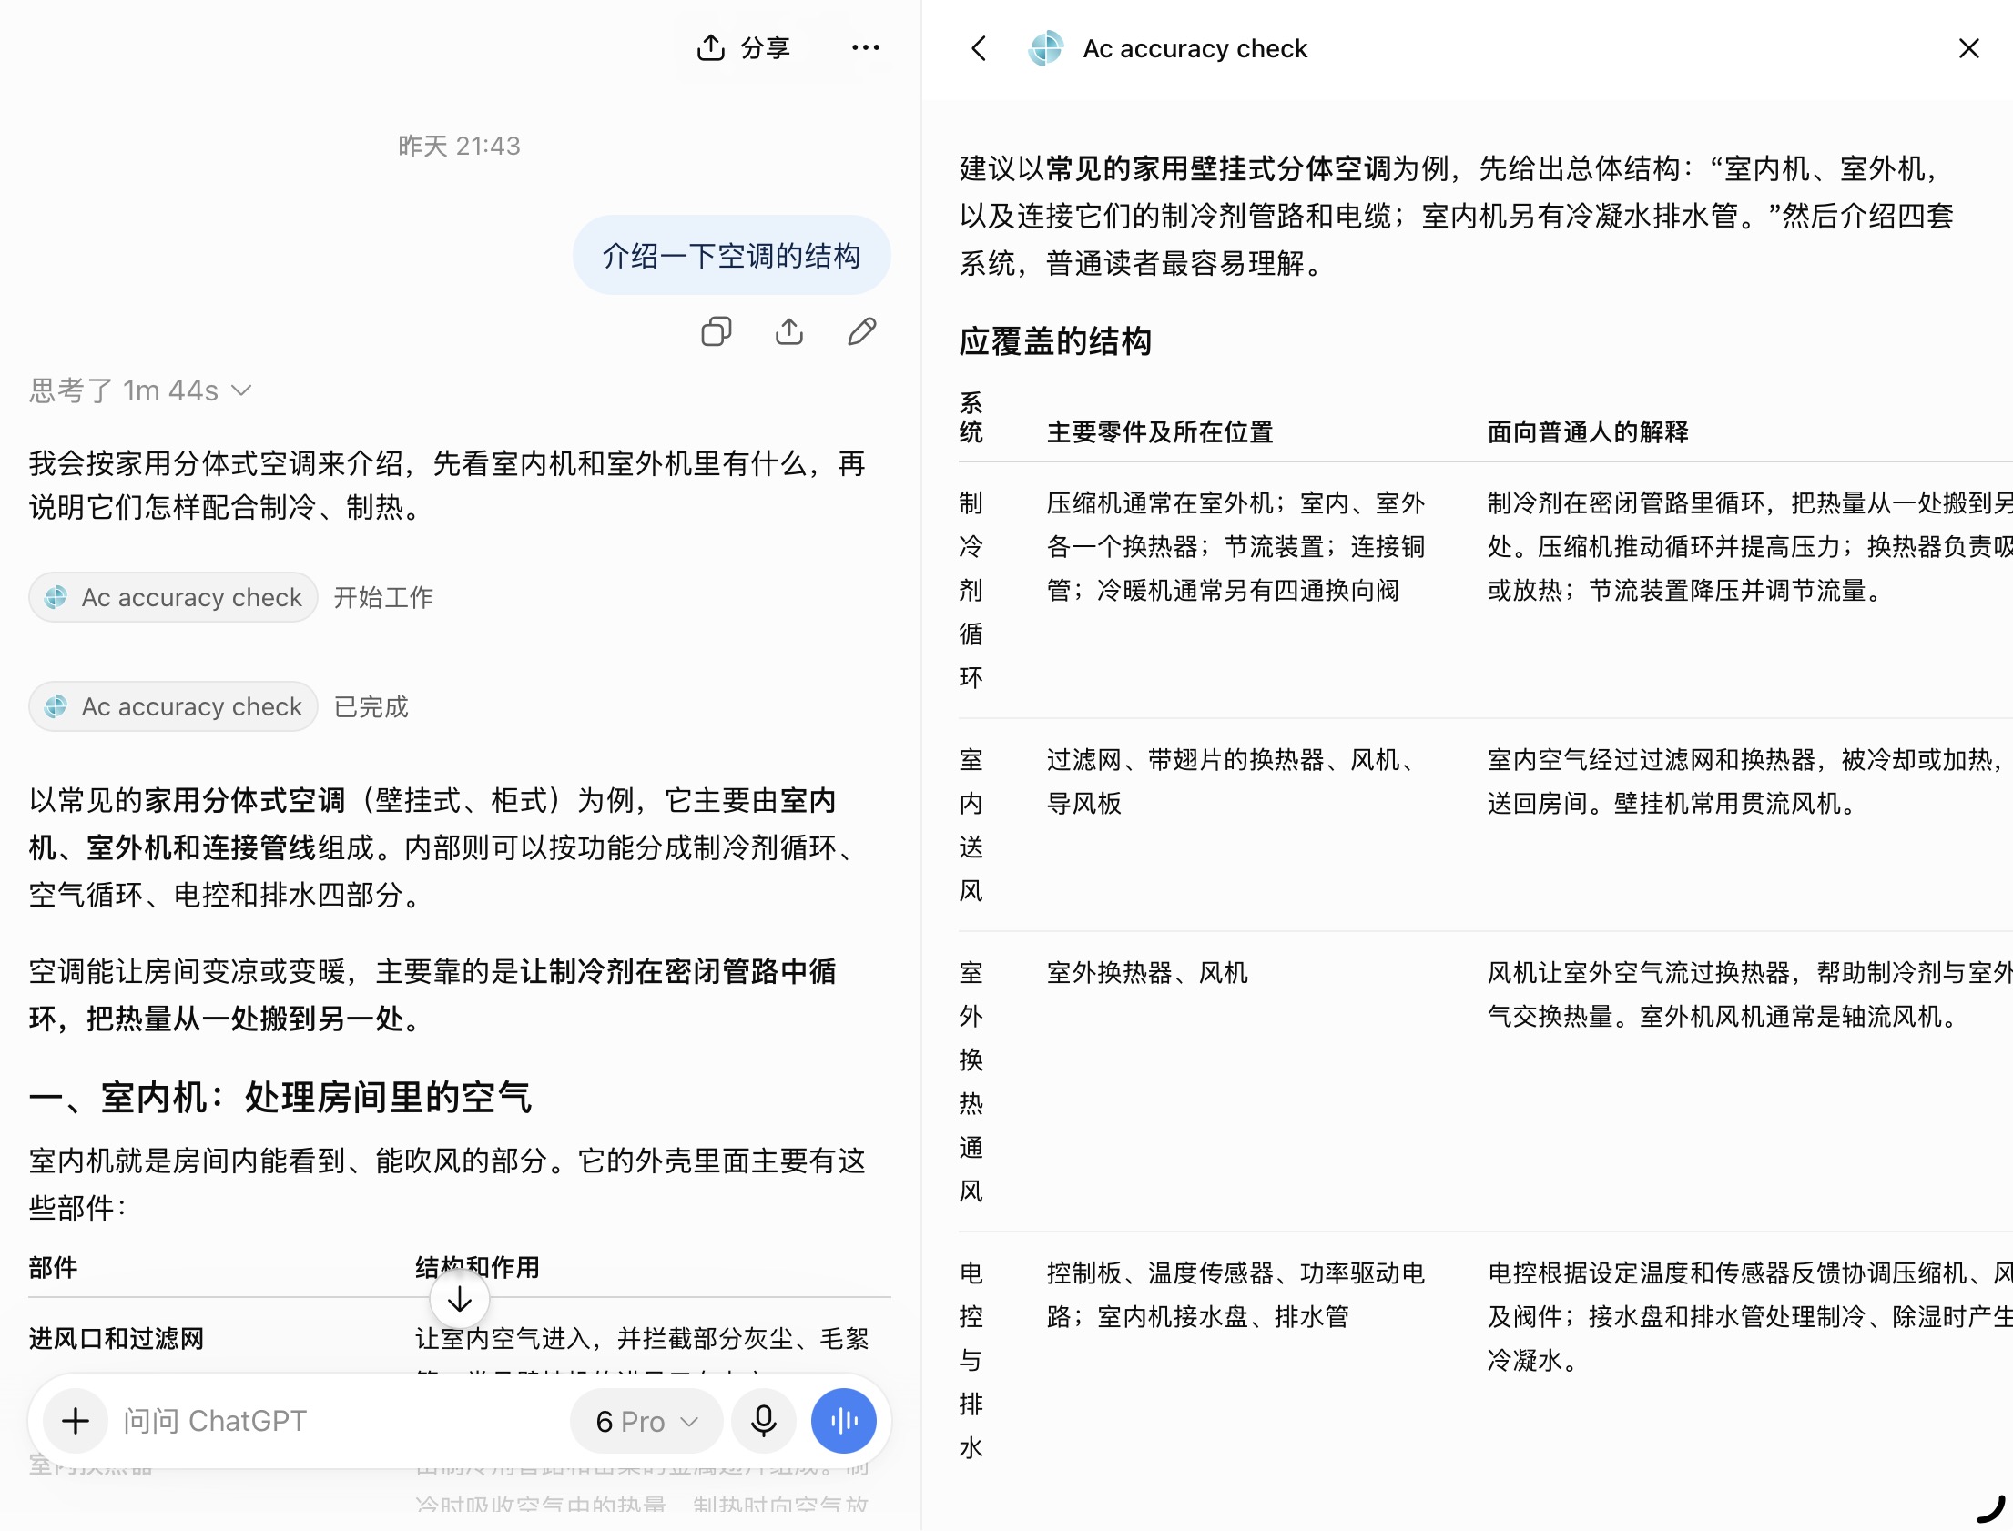The height and width of the screenshot is (1531, 2013).
Task: Edit the user message with pencil icon
Action: click(862, 331)
